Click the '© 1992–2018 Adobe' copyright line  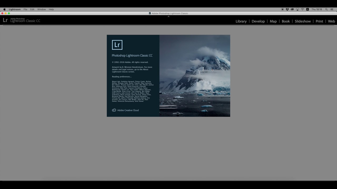(x=130, y=62)
